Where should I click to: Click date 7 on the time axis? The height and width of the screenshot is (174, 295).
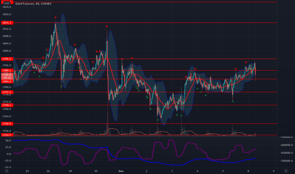coord(223,171)
